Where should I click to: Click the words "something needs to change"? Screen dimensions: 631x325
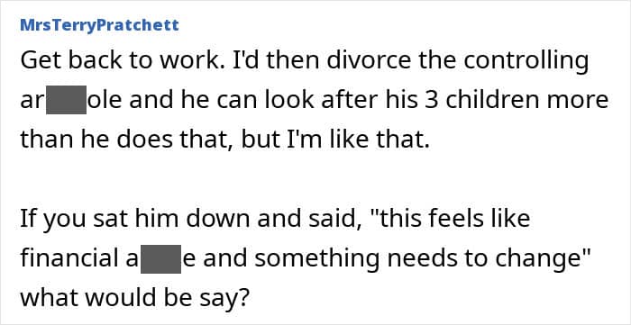click(418, 259)
